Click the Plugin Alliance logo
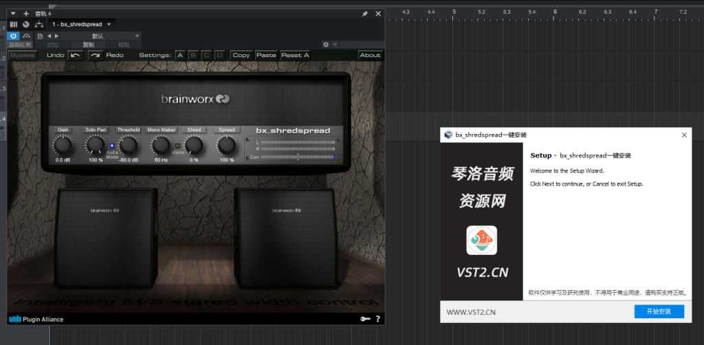 point(36,320)
